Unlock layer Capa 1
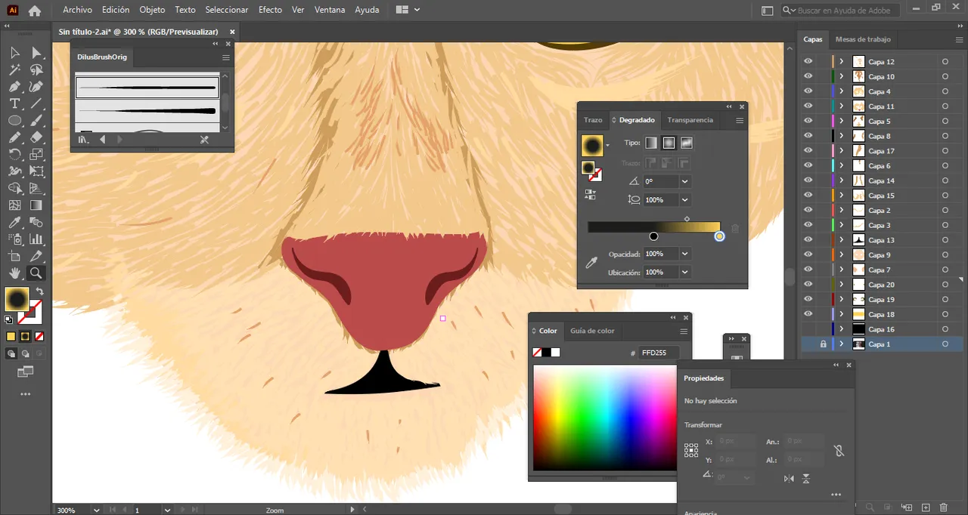Image resolution: width=968 pixels, height=515 pixels. pos(824,344)
